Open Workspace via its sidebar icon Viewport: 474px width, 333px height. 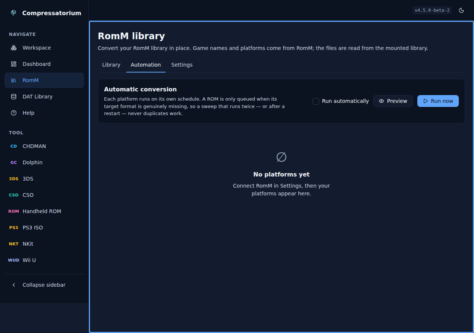pyautogui.click(x=14, y=48)
